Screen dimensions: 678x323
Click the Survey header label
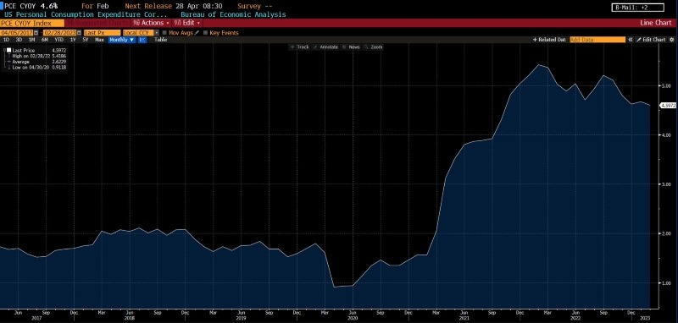(x=249, y=7)
